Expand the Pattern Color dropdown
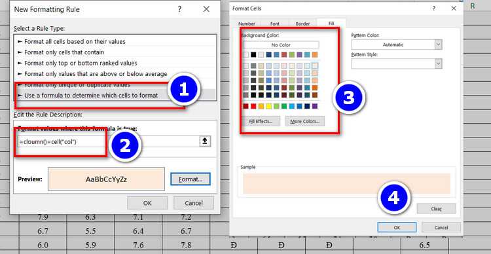 [439, 45]
